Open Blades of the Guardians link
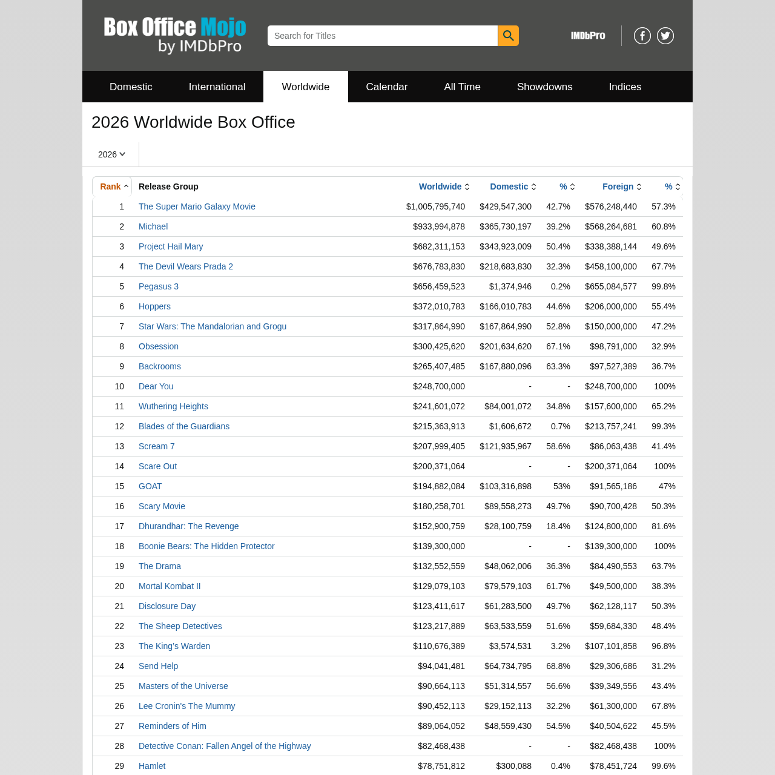Screen dimensions: 775x775 click(184, 426)
